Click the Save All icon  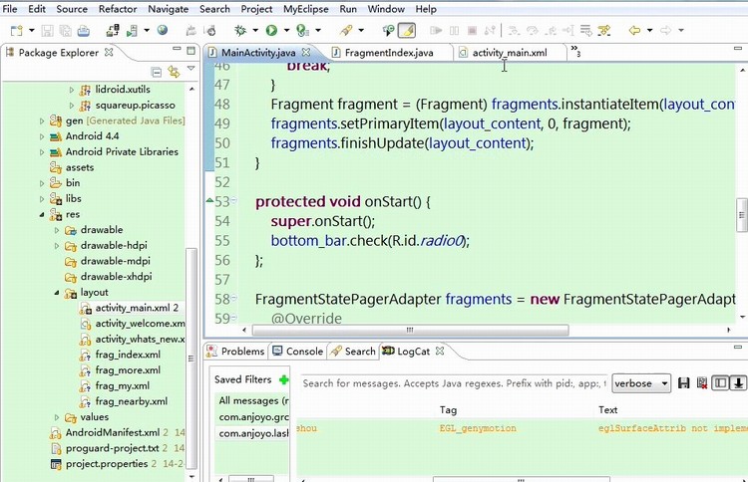tap(65, 31)
